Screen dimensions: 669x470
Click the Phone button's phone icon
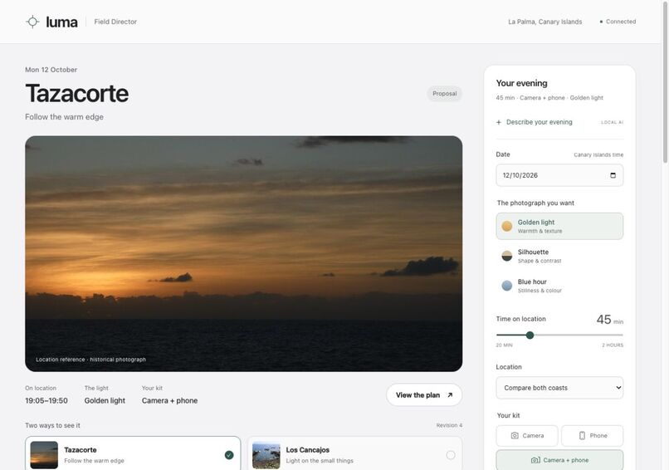582,435
